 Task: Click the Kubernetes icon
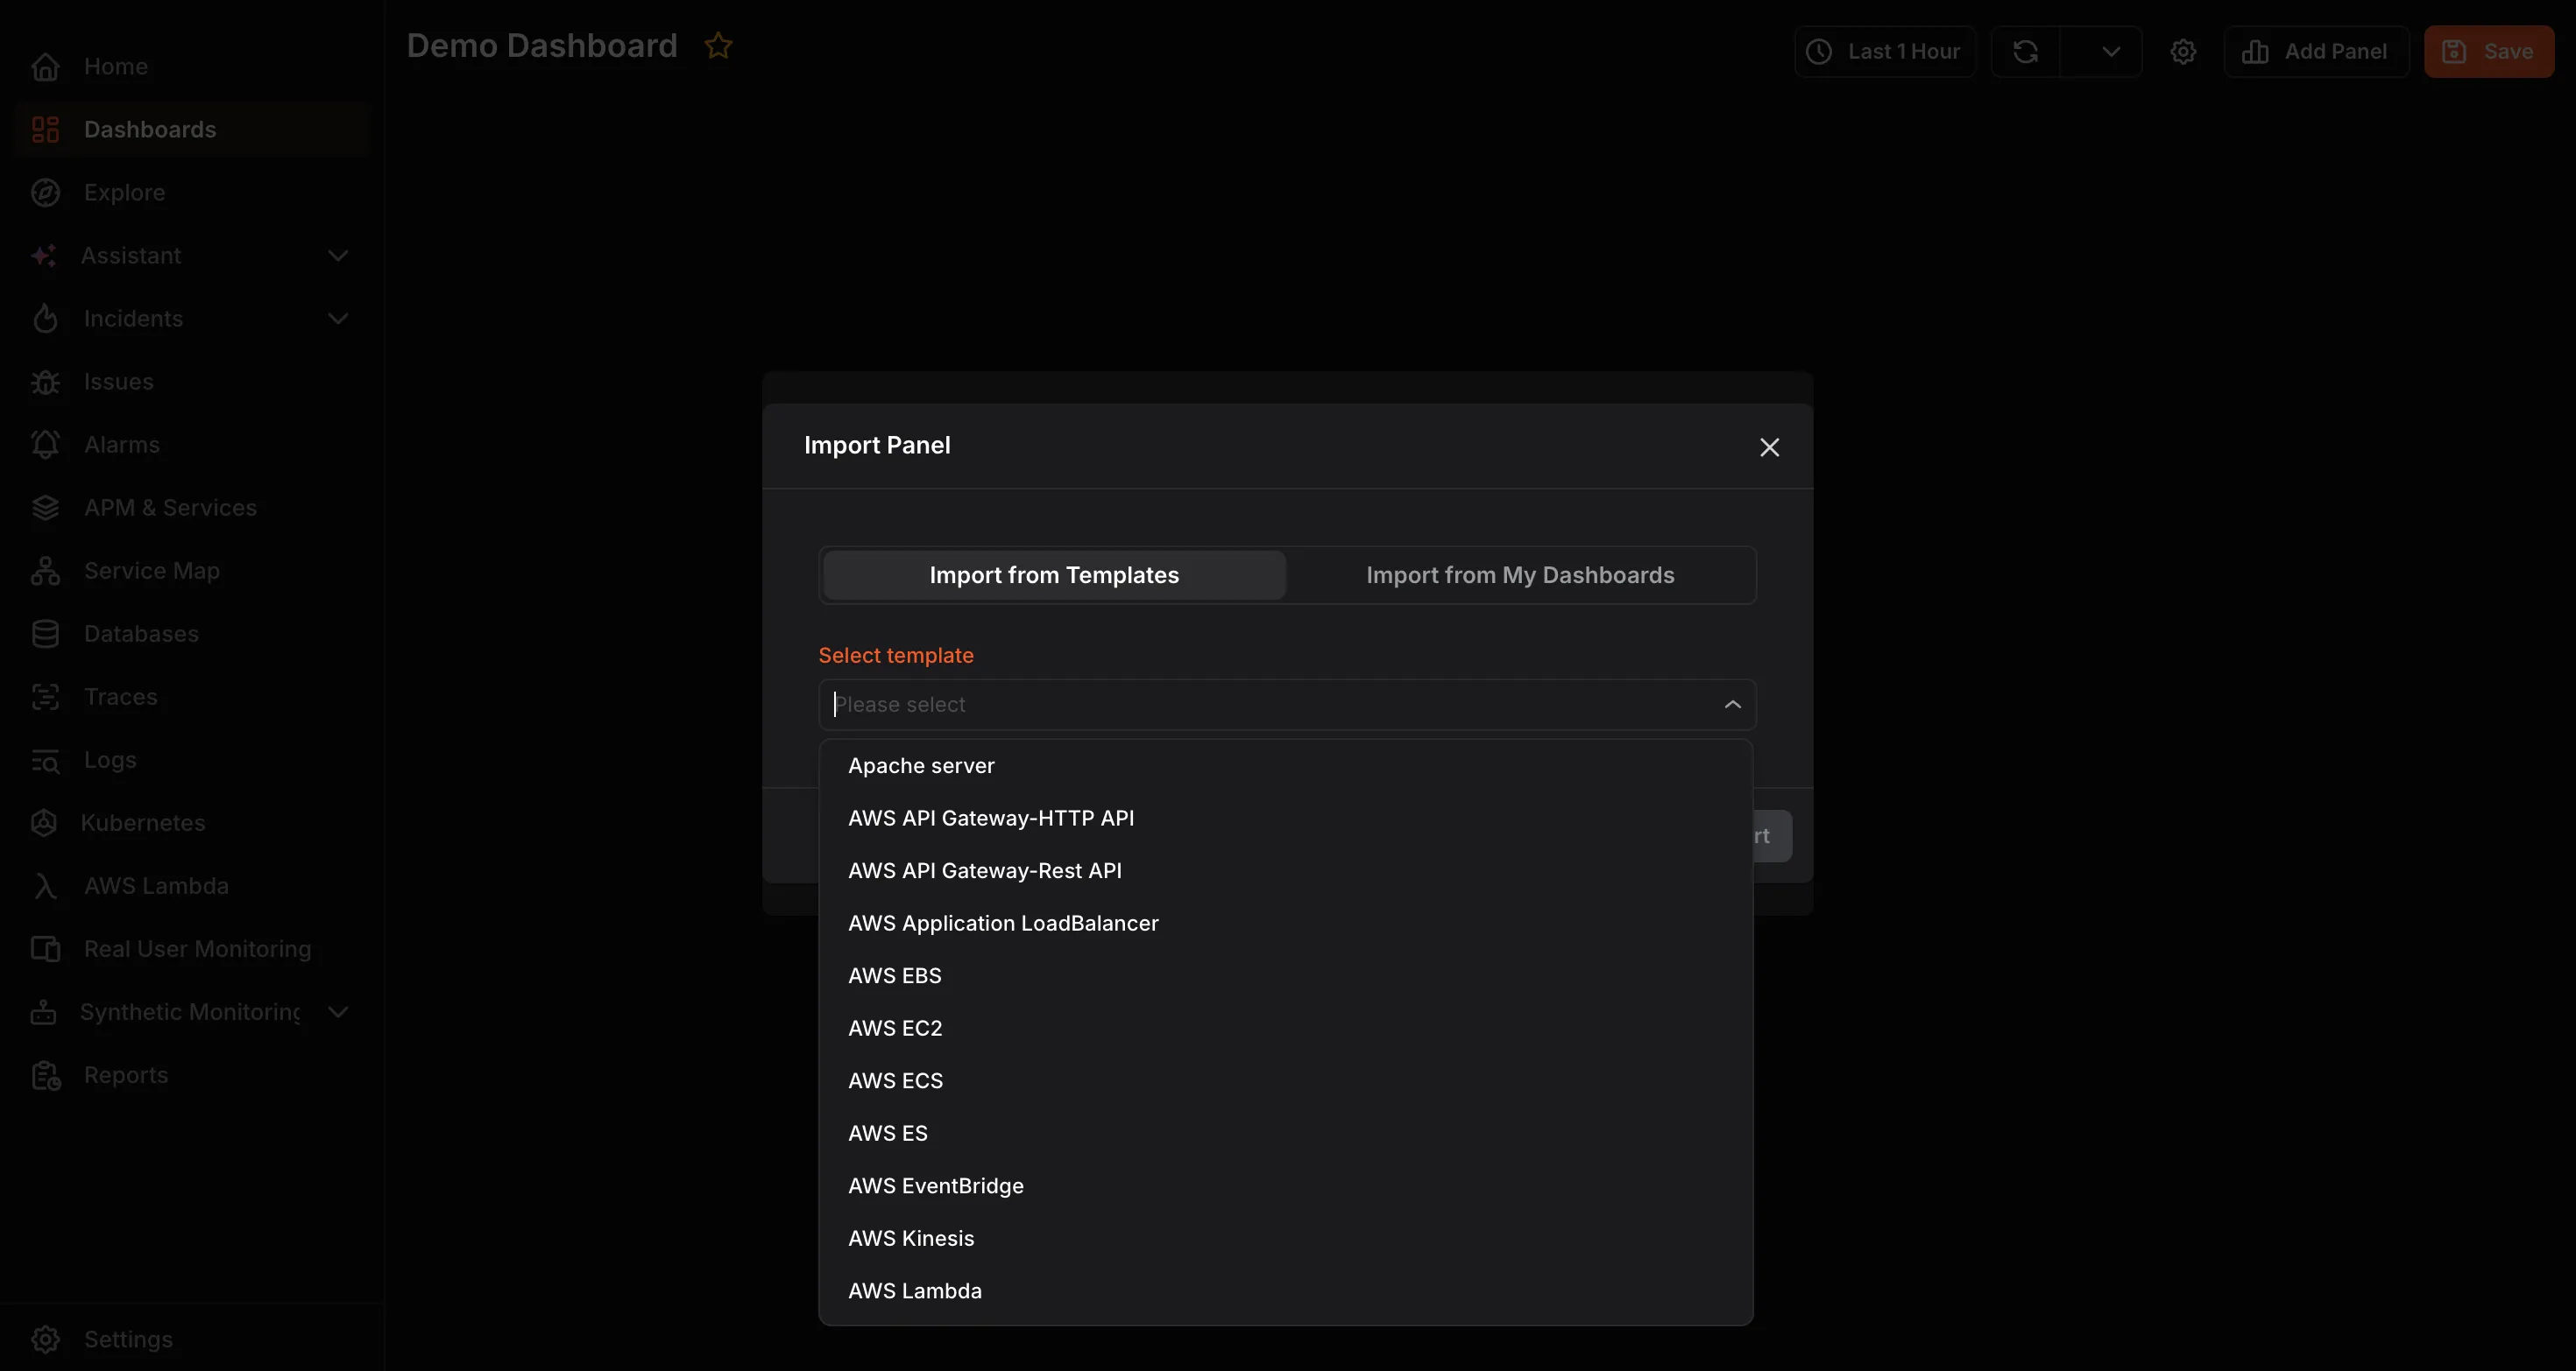43,822
